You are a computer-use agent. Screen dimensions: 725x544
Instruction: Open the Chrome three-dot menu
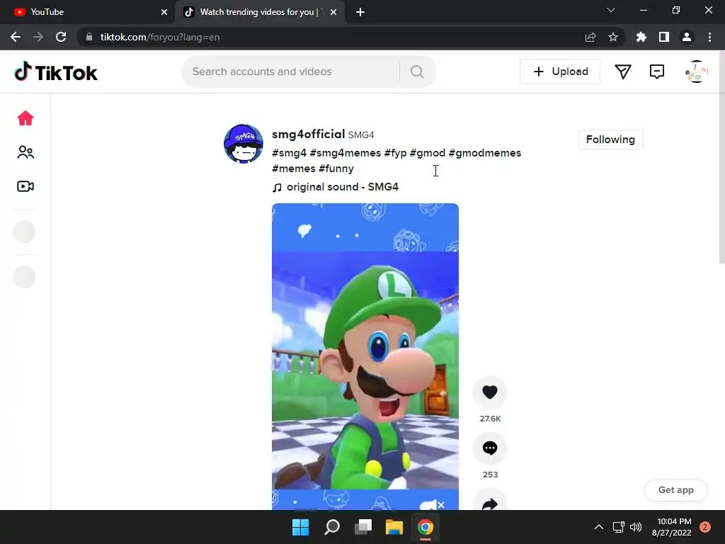tap(709, 37)
